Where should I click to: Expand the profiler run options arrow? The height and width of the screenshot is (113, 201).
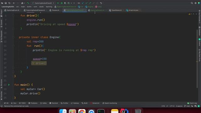71,3
